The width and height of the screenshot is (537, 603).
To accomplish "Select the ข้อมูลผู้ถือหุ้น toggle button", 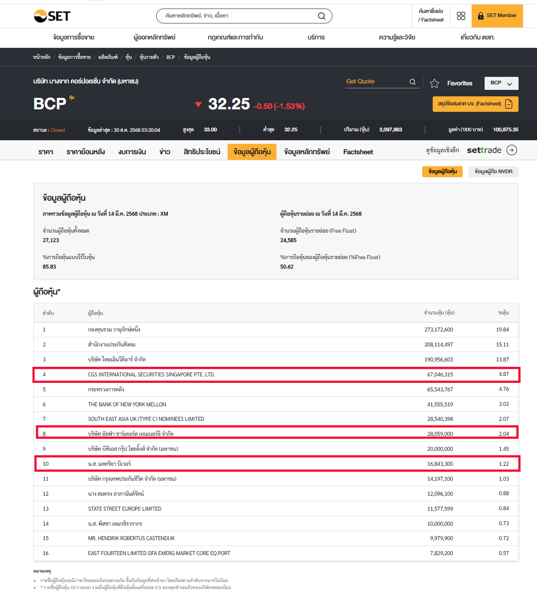I will click(442, 172).
